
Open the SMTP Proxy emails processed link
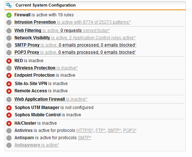point(76,45)
